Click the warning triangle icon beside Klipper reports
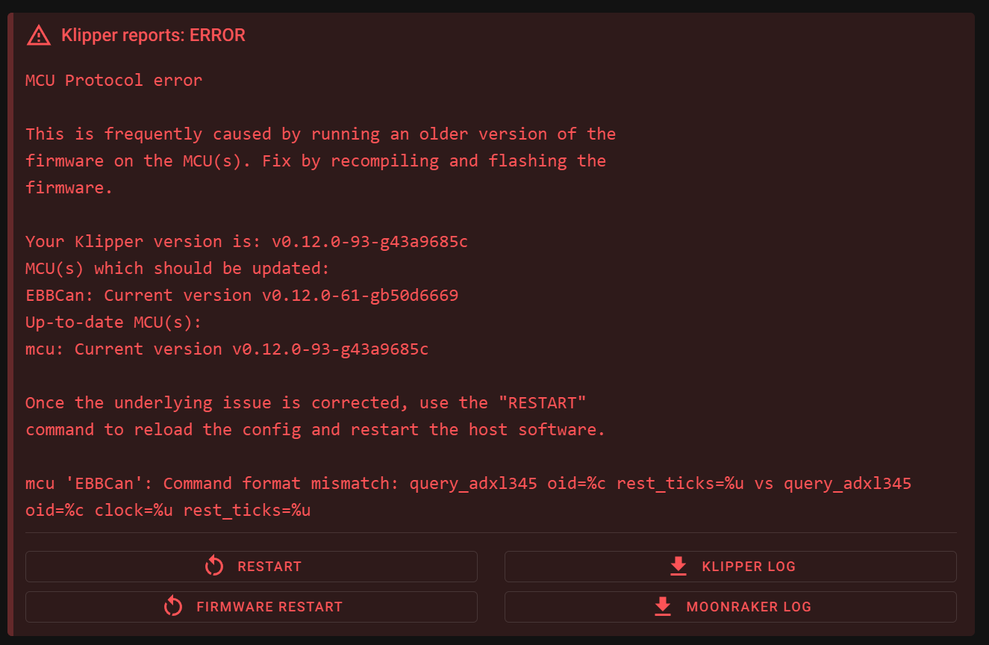The height and width of the screenshot is (645, 989). point(39,34)
